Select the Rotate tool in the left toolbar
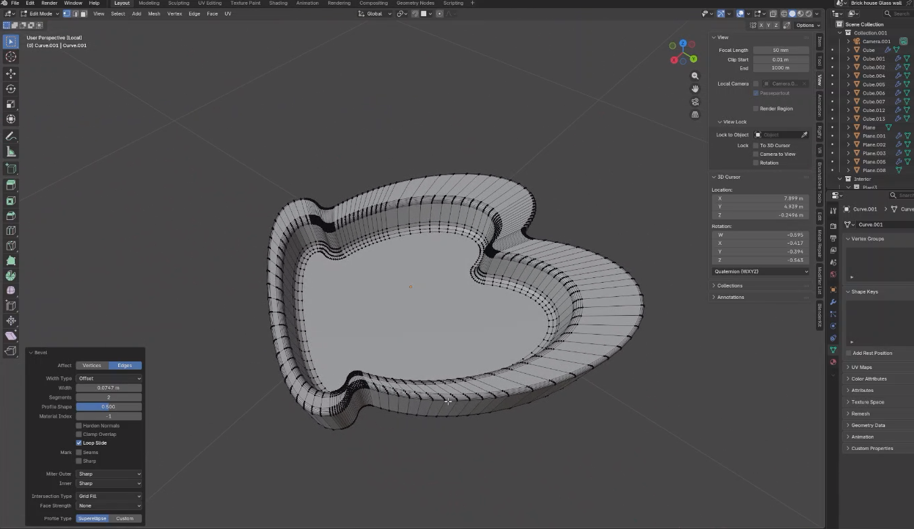This screenshot has width=914, height=529. (x=10, y=88)
